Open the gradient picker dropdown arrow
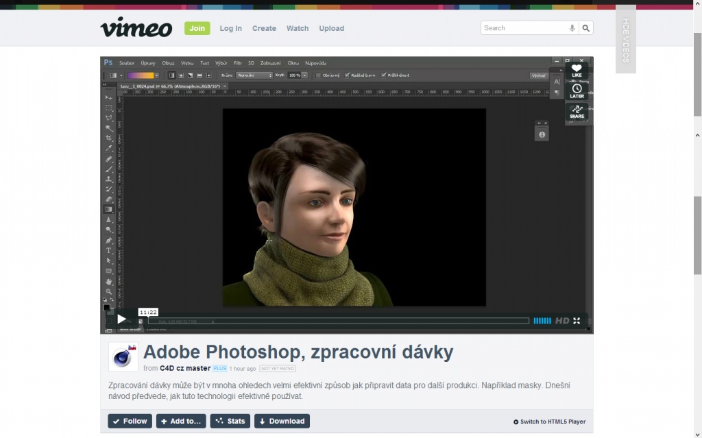Image resolution: width=702 pixels, height=438 pixels. click(x=157, y=75)
